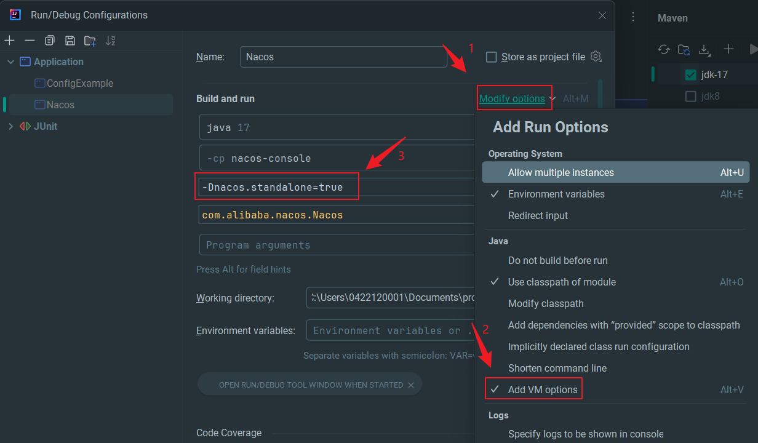Download Maven sources and documentation
This screenshot has height=443, width=758.
pos(704,49)
